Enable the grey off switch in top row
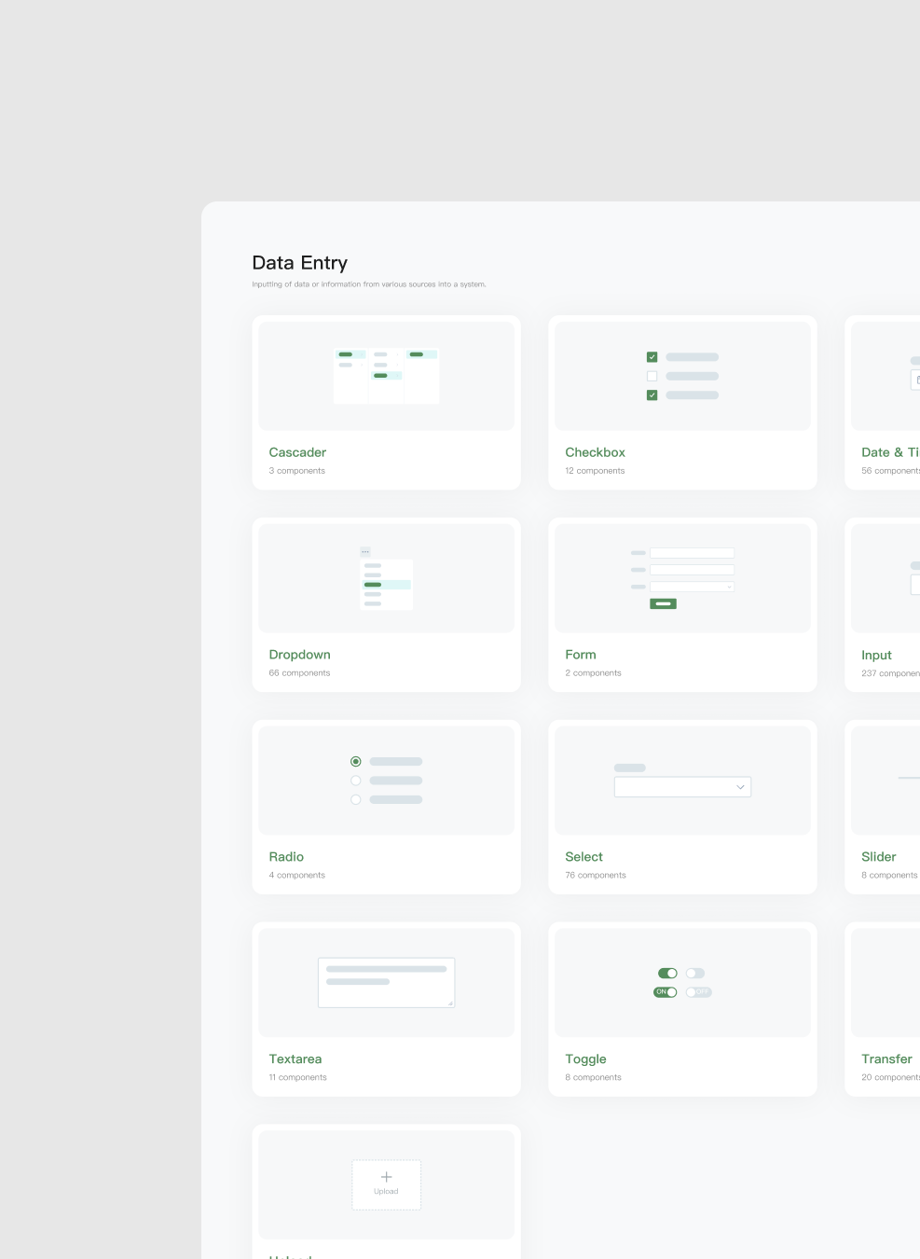Viewport: 920px width, 1259px height. [x=695, y=974]
